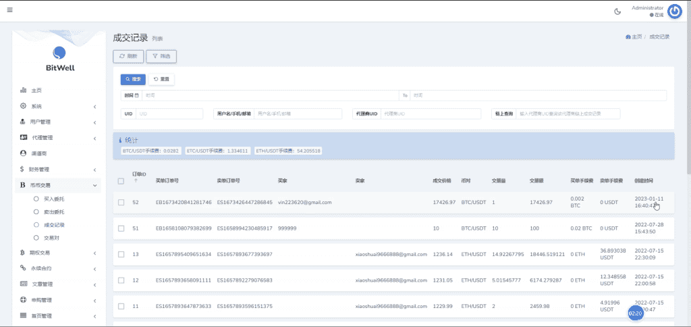Tick the select-all header checkbox

[x=121, y=181]
